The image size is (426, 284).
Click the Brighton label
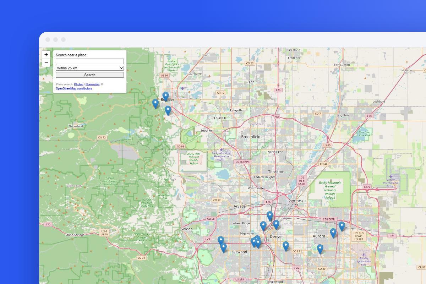(343, 115)
